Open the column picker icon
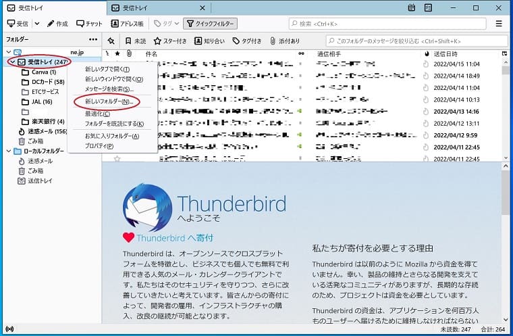The width and height of the screenshot is (513, 336). [x=504, y=54]
